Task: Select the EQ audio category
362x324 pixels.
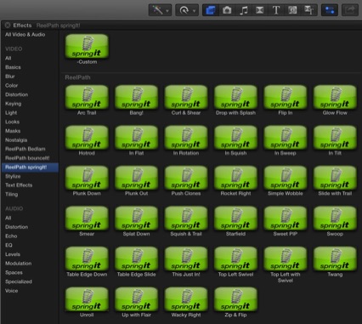Action: tap(8, 245)
